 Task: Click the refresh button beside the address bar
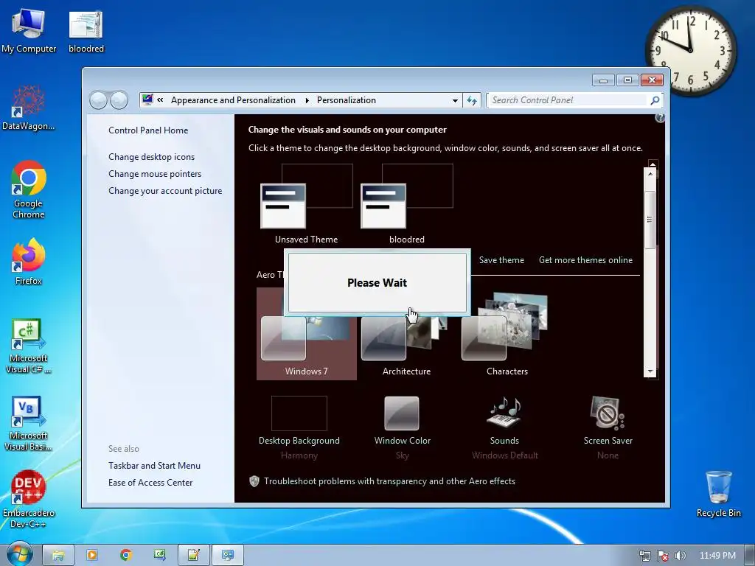pos(471,100)
